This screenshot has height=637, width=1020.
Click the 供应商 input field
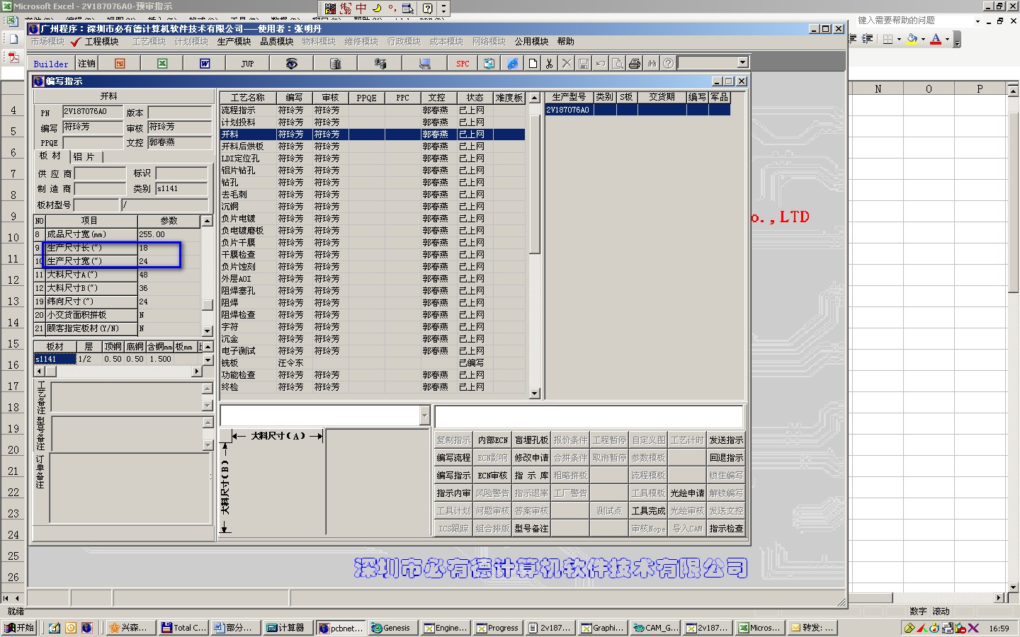tap(100, 173)
